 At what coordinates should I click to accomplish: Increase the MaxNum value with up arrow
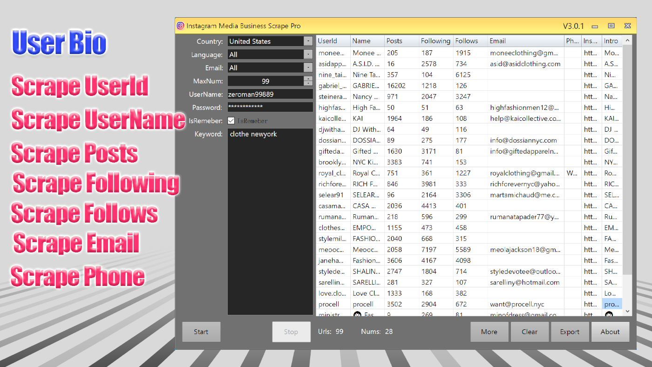(308, 78)
